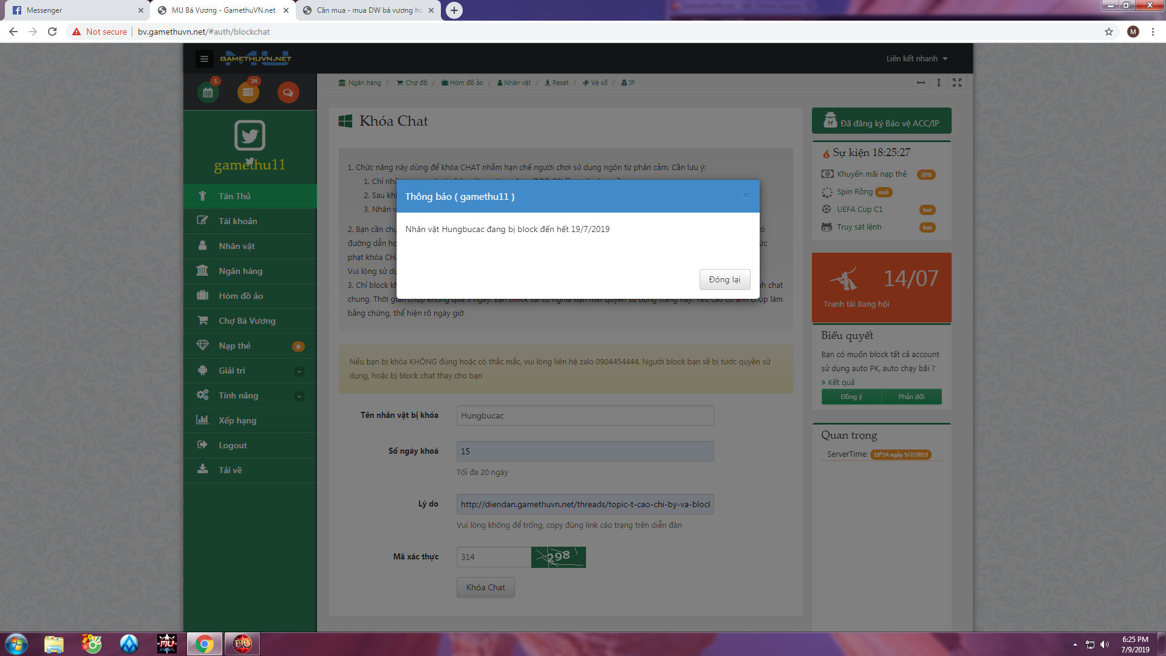Screen dimensions: 1166x656
Task: Click the horizontal resize arrows icon
Action: (x=921, y=83)
